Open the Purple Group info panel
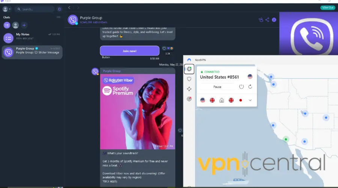338x188 pixels. [x=274, y=20]
